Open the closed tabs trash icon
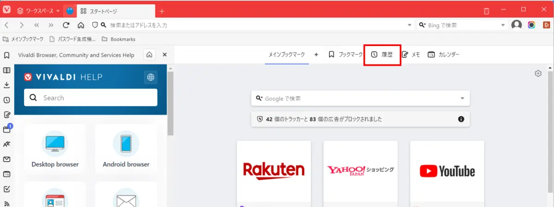Screen dimensions: 554x207 [x=486, y=11]
